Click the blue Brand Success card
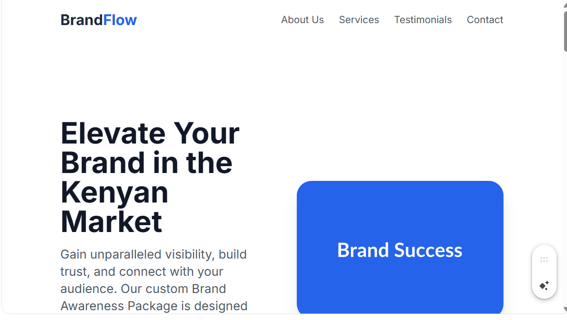This screenshot has height=320, width=567. pyautogui.click(x=400, y=247)
